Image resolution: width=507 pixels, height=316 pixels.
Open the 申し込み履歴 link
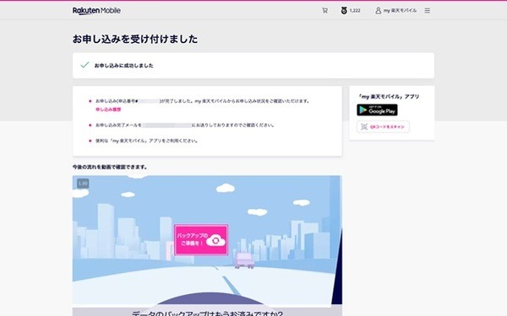108,110
